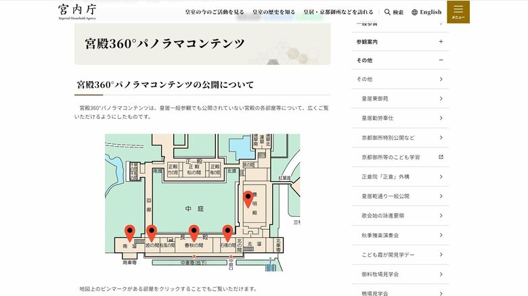Screen dimensions: 528x296
Task: Click the 地図上のピンマーク instruction sentence
Action: tap(169, 289)
